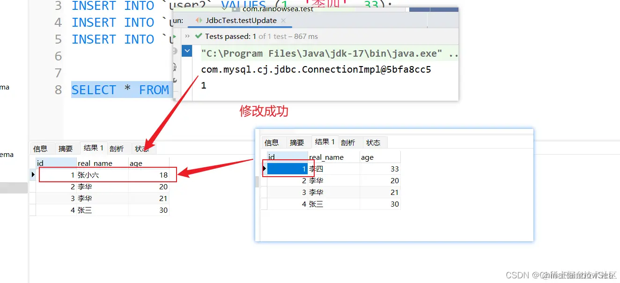Open the 摘要 tab in the grid showing 张小六
Image resolution: width=620 pixels, height=283 pixels.
coord(66,149)
